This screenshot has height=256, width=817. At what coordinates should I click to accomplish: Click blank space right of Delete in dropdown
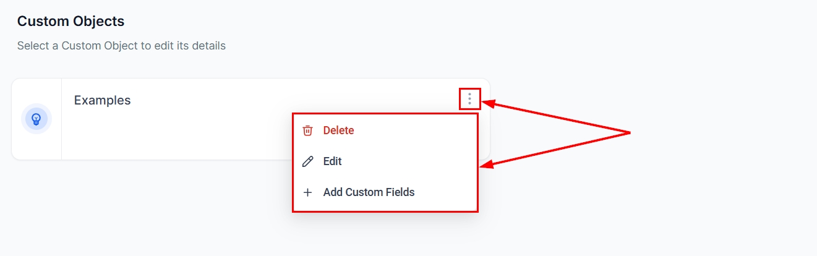coord(421,130)
